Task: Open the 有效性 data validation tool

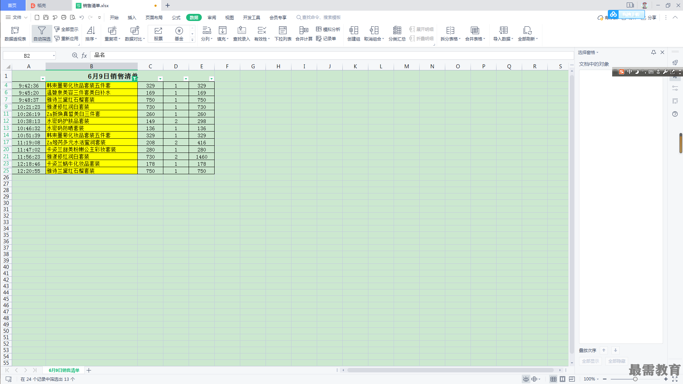Action: (262, 34)
